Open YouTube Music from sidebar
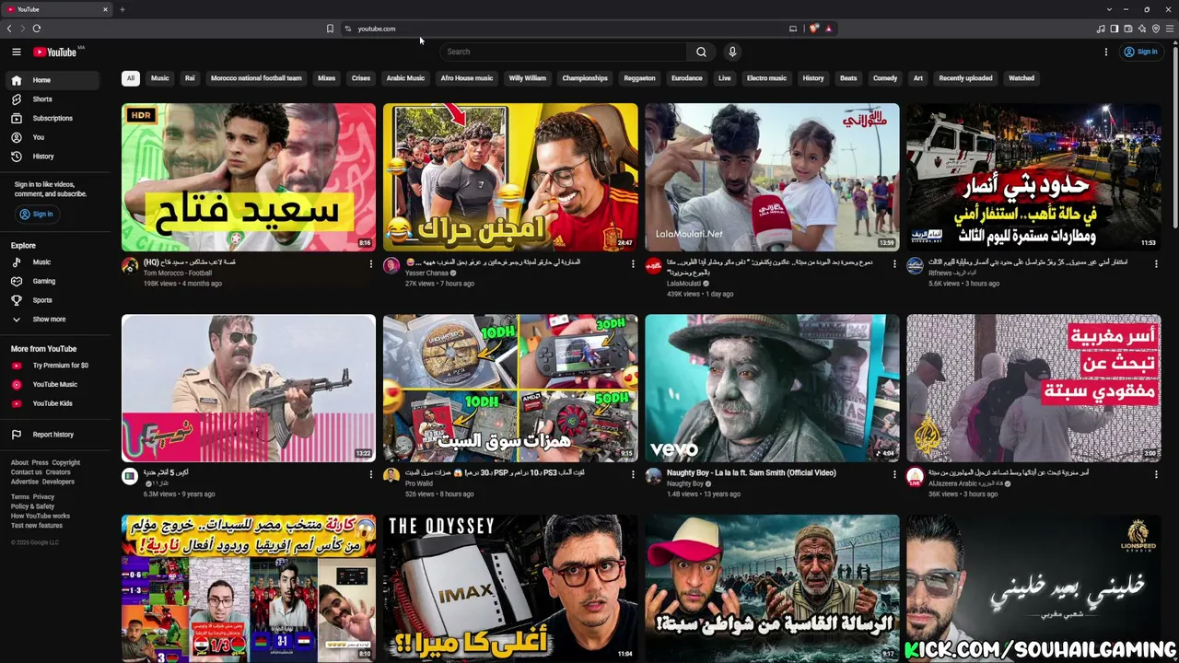 coord(51,384)
